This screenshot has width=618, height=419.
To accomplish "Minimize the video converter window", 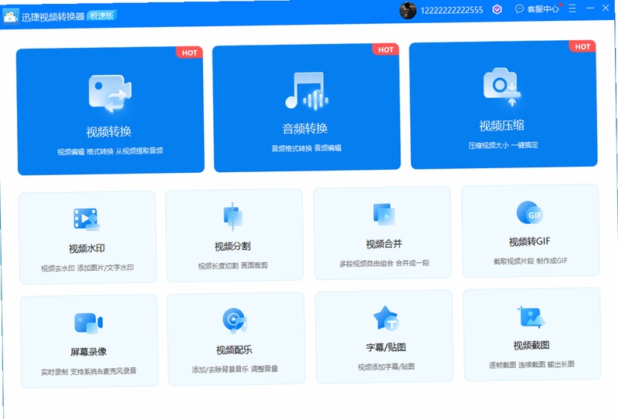I will tap(590, 8).
